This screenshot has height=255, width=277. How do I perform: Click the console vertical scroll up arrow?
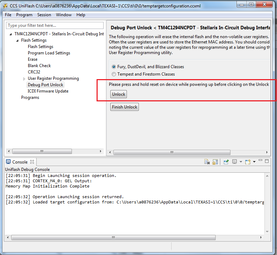coord(267,176)
